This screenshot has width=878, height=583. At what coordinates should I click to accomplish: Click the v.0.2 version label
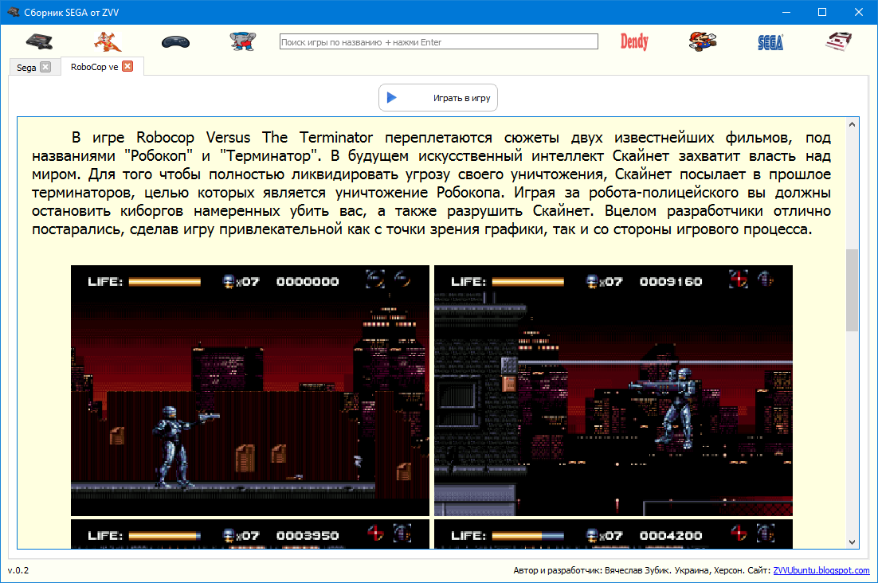18,570
